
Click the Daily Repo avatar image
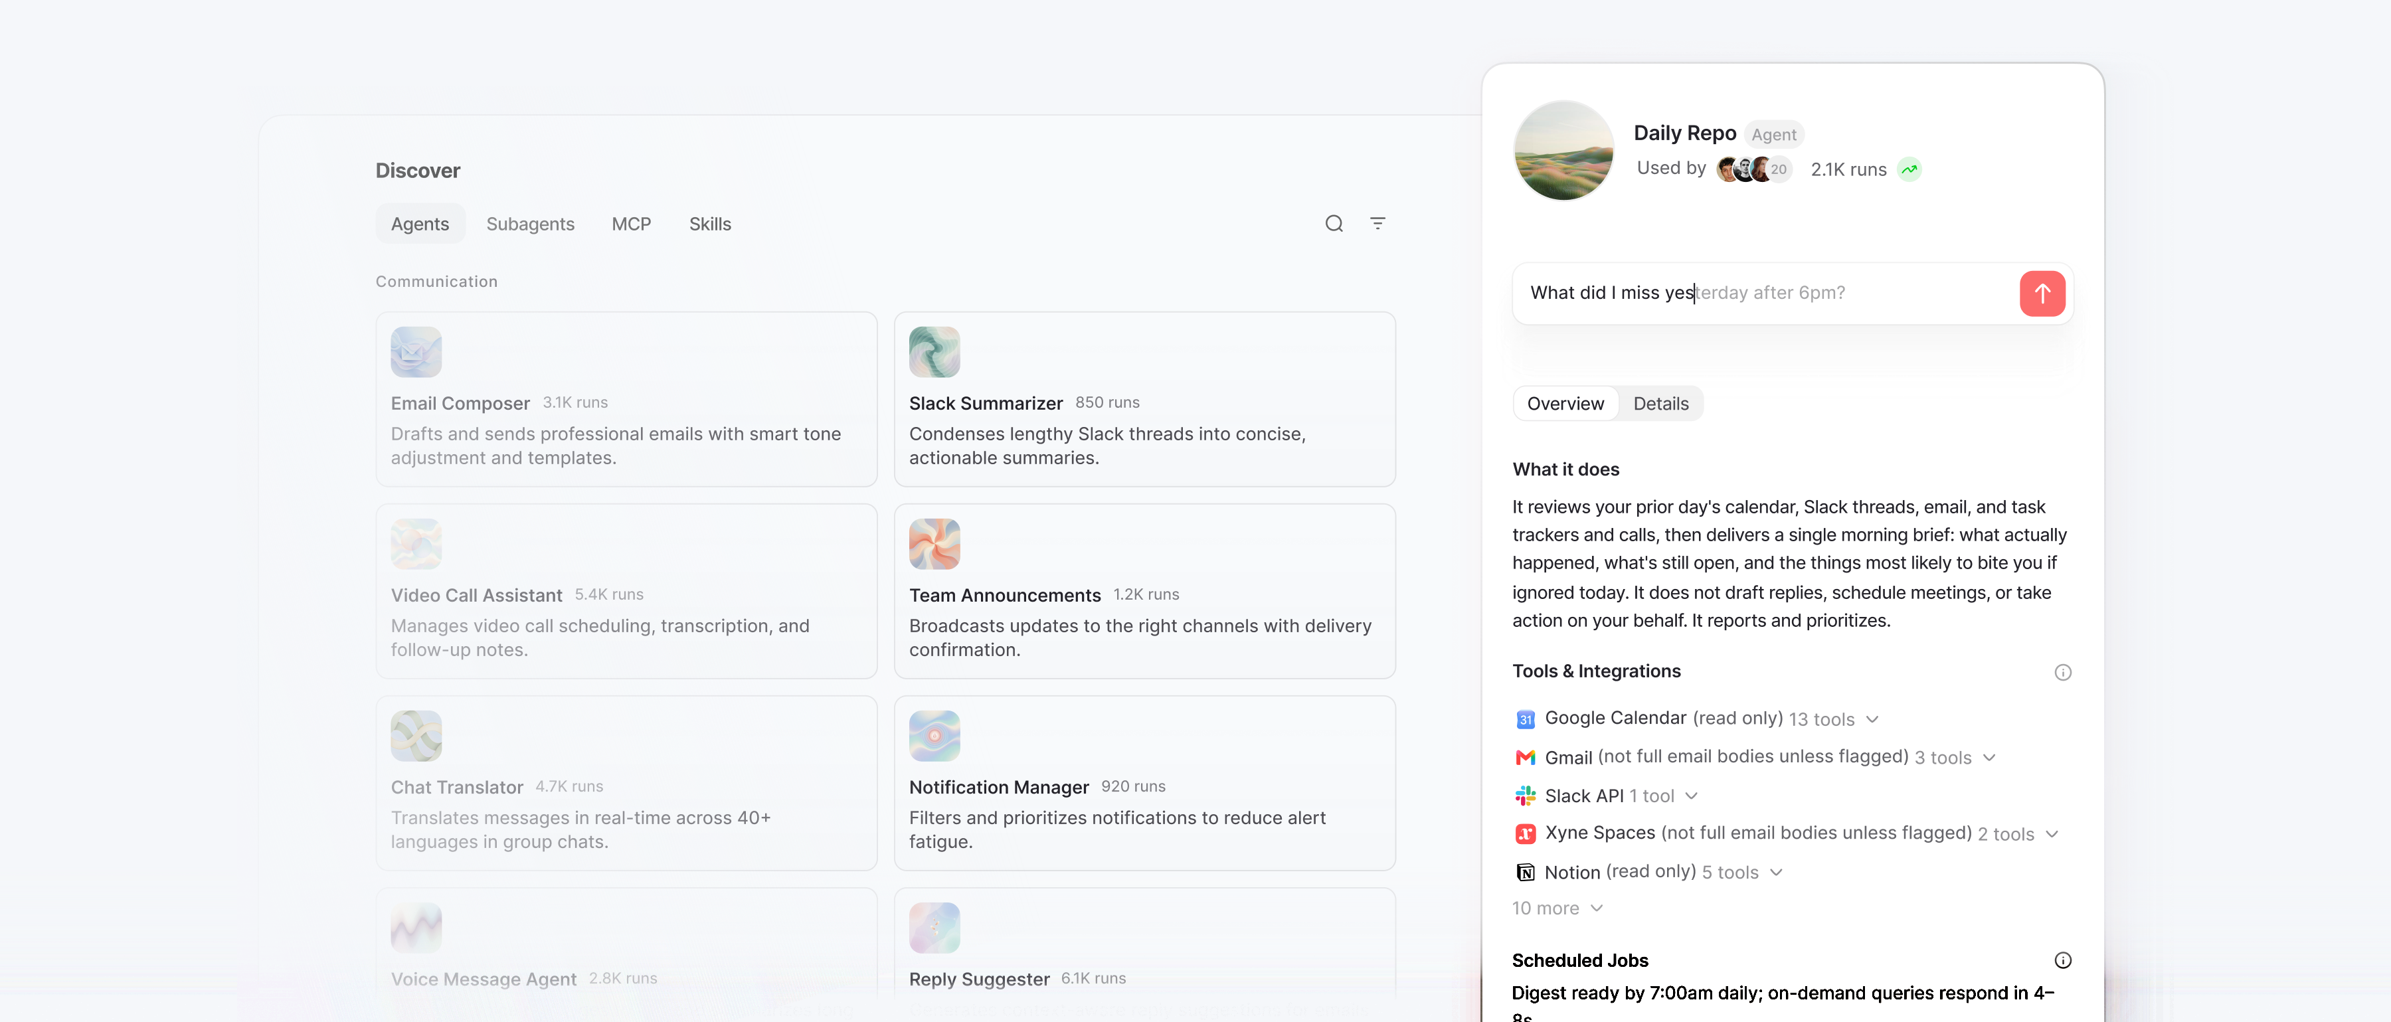point(1563,150)
